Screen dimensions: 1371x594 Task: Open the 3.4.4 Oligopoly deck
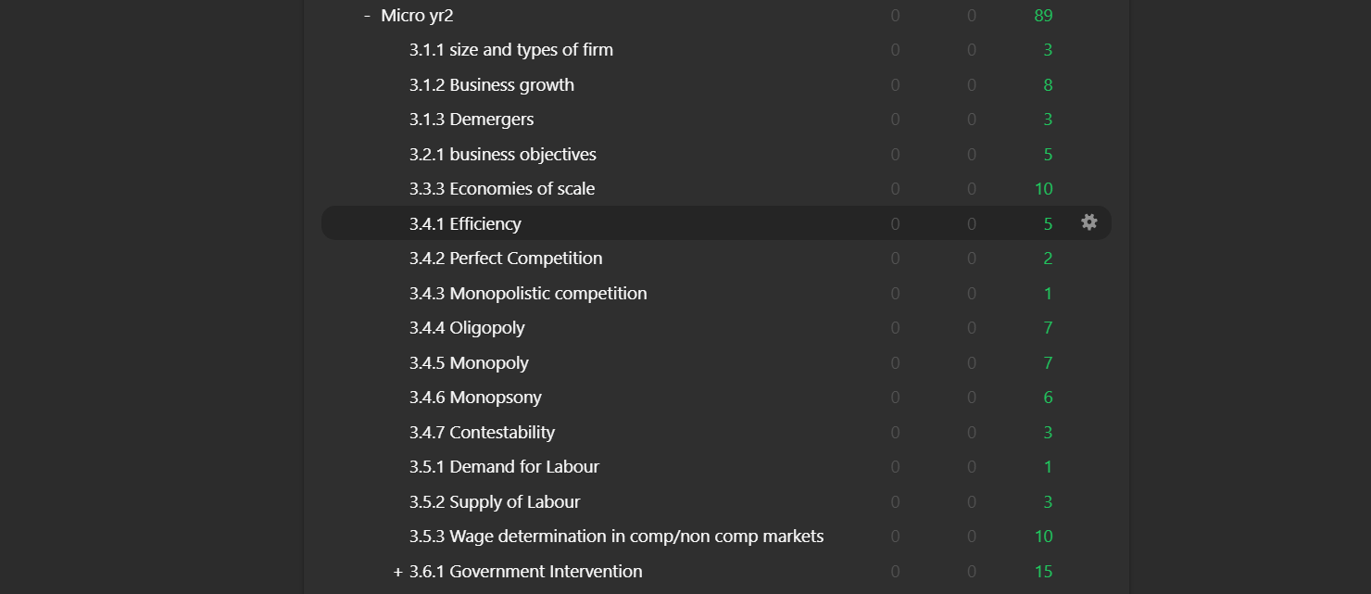(x=467, y=328)
